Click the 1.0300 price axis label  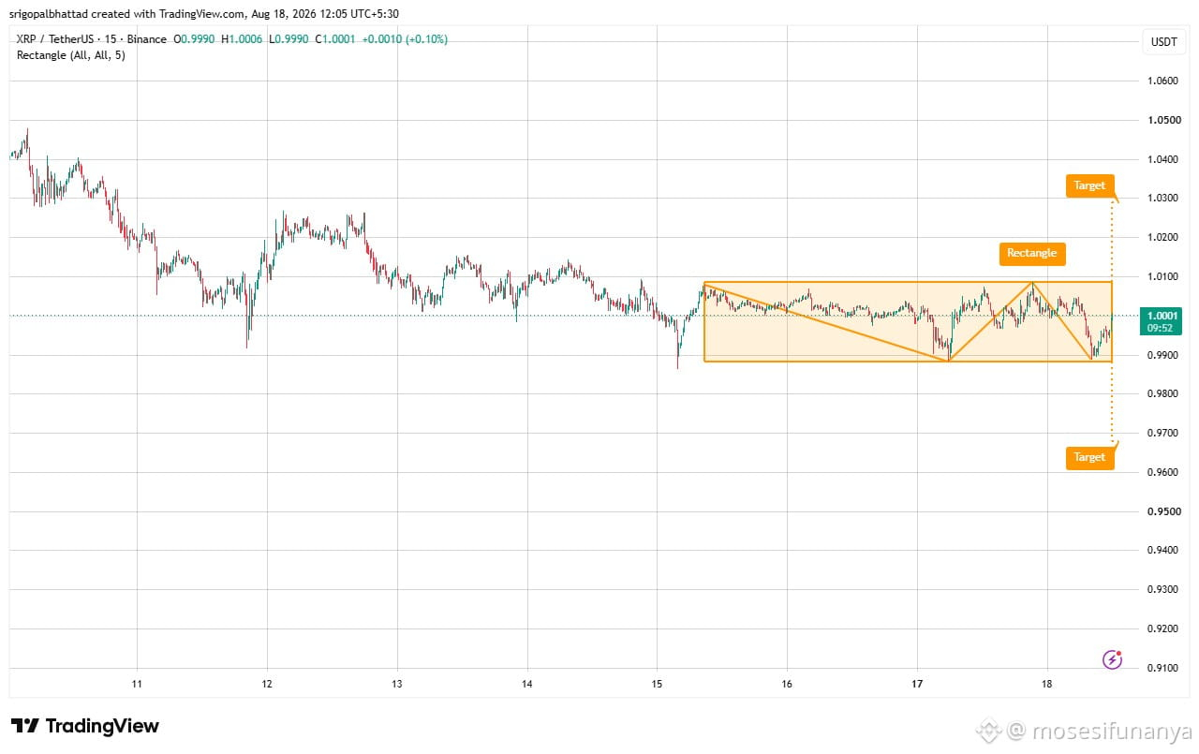tap(1162, 199)
